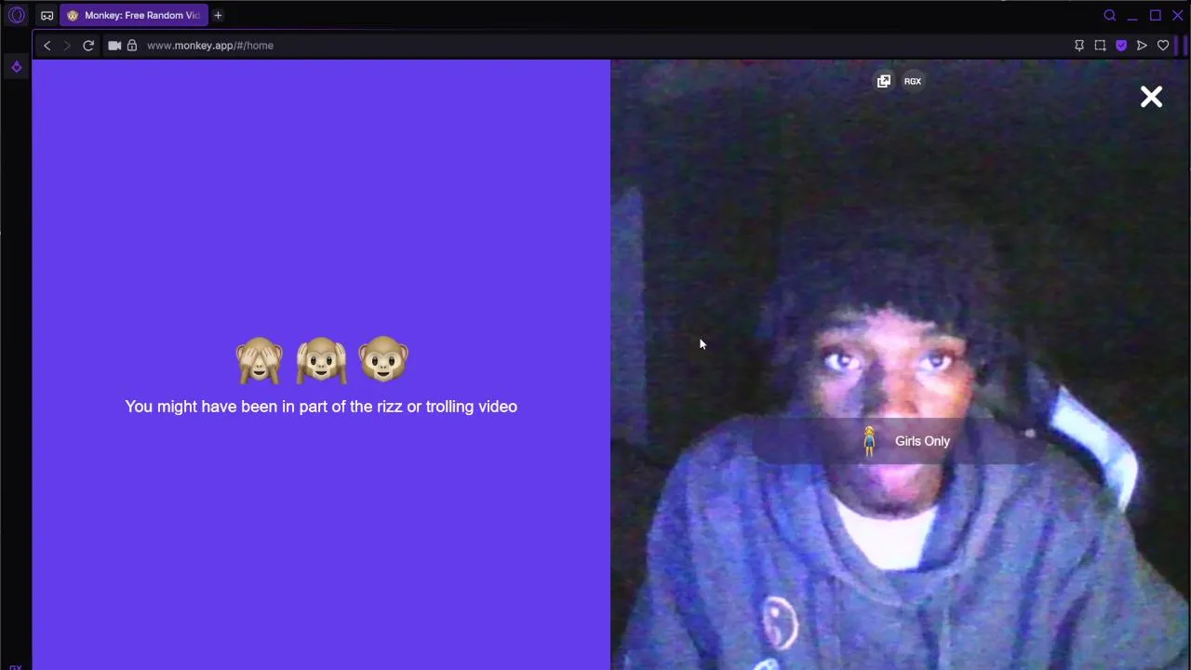Go back to previous page
The width and height of the screenshot is (1191, 670).
click(47, 45)
